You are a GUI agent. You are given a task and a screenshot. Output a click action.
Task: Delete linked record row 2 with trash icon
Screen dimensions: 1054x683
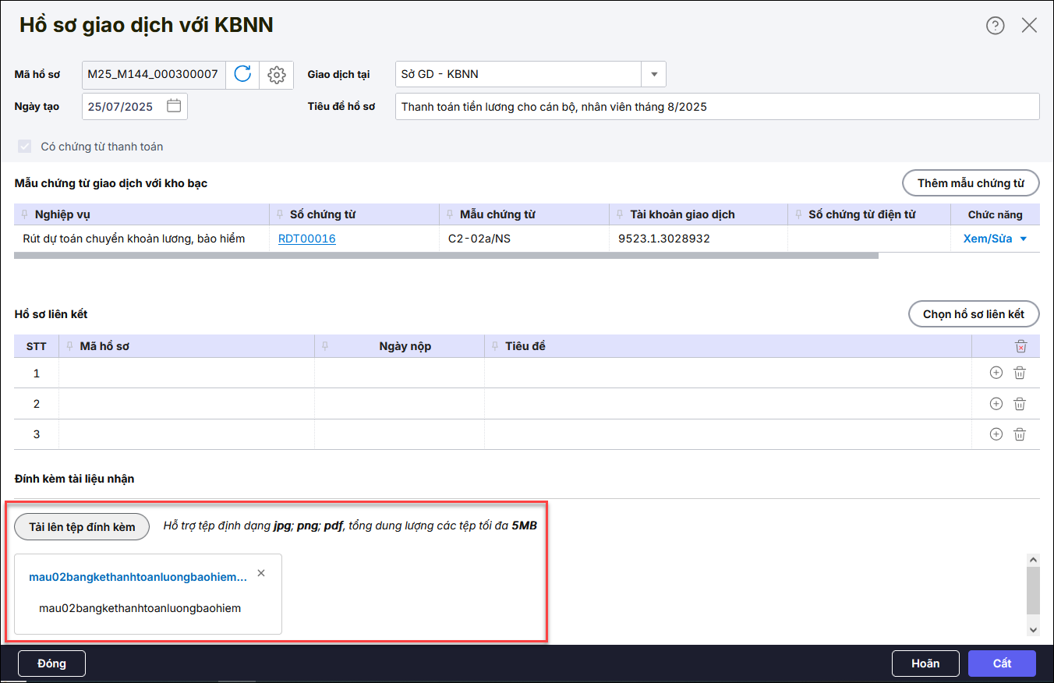coord(1020,404)
